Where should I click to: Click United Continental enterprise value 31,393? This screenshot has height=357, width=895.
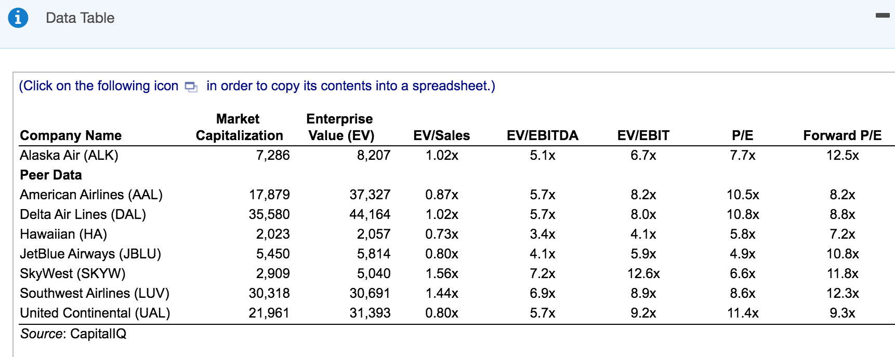point(370,313)
